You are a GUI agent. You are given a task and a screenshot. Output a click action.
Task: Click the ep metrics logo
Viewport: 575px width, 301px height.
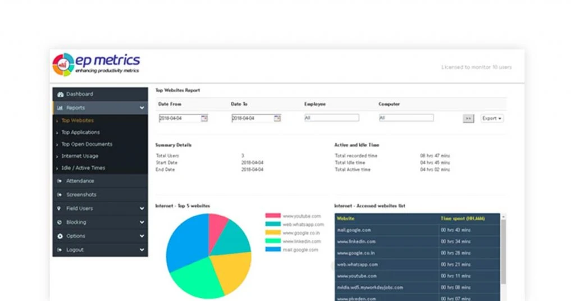97,65
